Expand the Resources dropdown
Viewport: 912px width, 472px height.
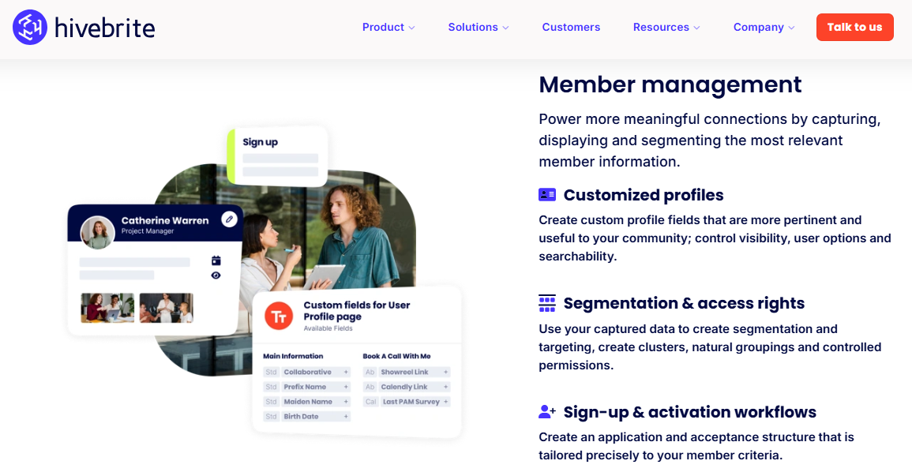click(666, 27)
